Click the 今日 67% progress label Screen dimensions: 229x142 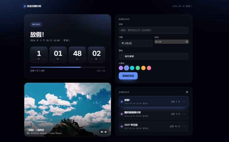coord(101,71)
